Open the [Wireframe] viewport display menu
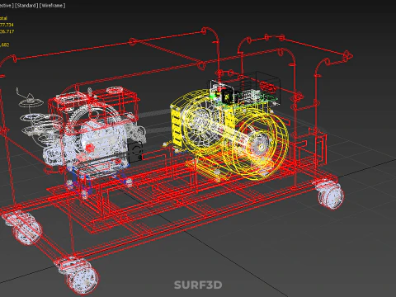 pos(52,6)
